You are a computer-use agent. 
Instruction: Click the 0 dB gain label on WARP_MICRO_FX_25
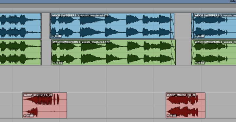click(x=30, y=116)
